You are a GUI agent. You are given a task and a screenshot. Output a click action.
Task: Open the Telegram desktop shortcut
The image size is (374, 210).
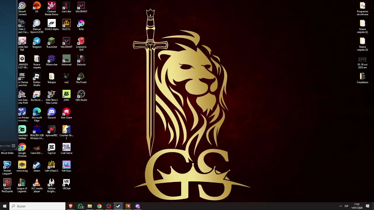pos(37,43)
